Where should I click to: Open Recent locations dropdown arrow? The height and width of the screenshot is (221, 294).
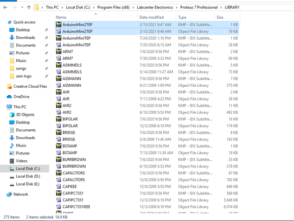click(22, 7)
